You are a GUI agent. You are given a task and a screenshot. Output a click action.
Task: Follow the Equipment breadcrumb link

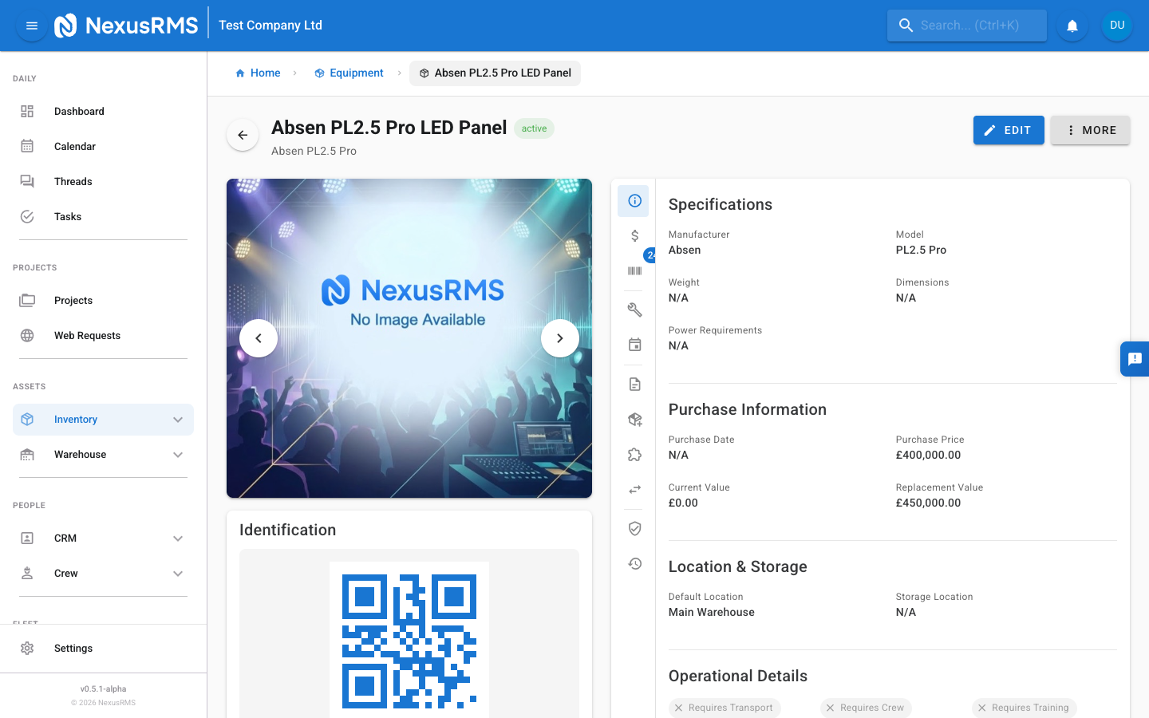tap(356, 73)
